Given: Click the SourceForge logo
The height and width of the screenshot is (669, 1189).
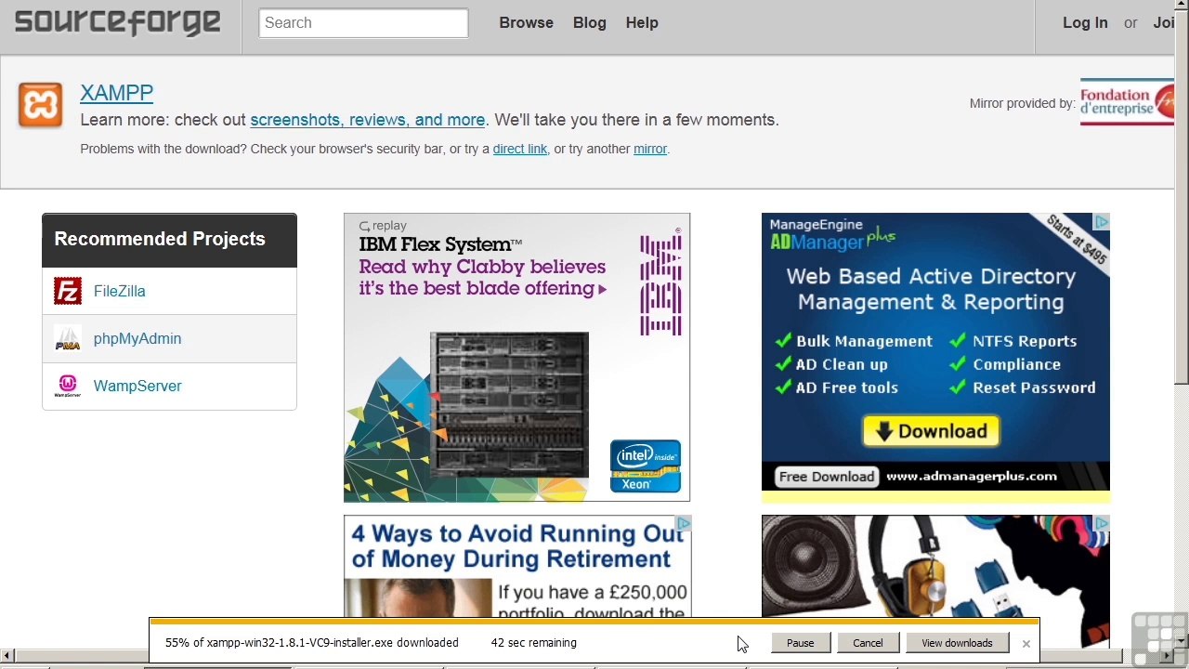Looking at the screenshot, I should pyautogui.click(x=117, y=22).
